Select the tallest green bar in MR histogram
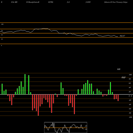Screen dimensions: 133x133 click(x=25, y=84)
